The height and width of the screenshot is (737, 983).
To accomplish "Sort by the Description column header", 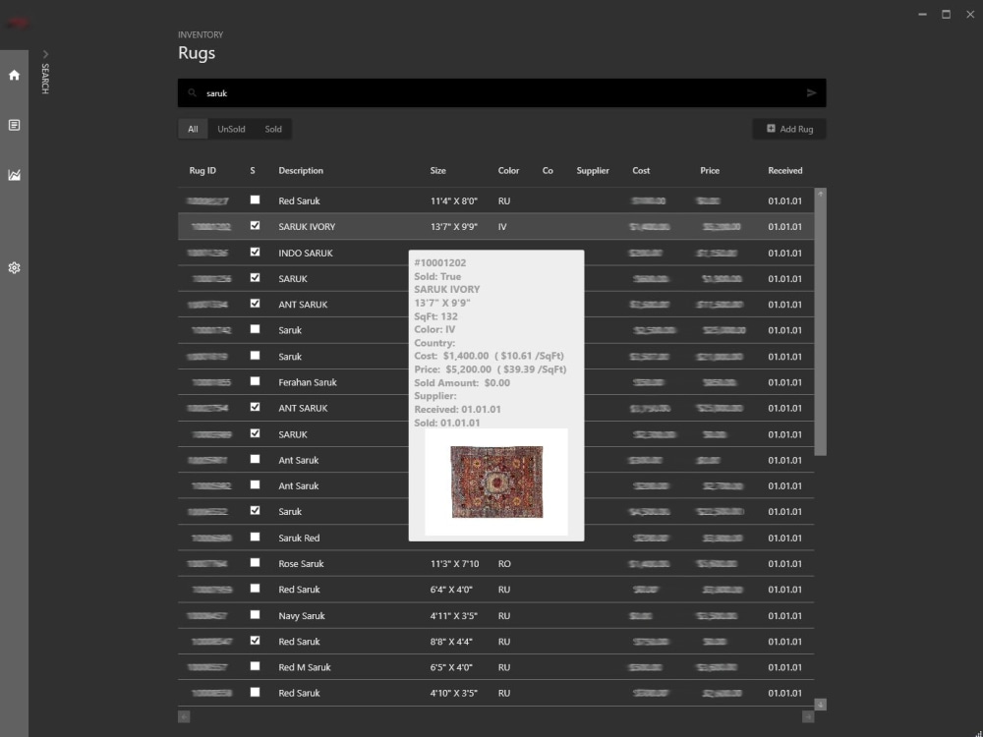I will [301, 170].
